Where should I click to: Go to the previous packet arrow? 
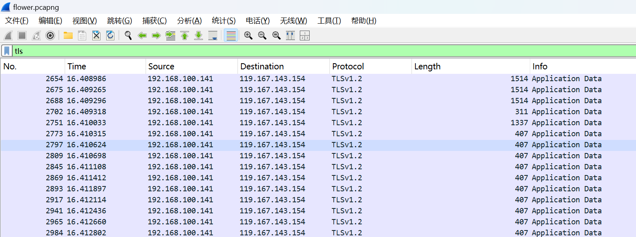coord(142,35)
